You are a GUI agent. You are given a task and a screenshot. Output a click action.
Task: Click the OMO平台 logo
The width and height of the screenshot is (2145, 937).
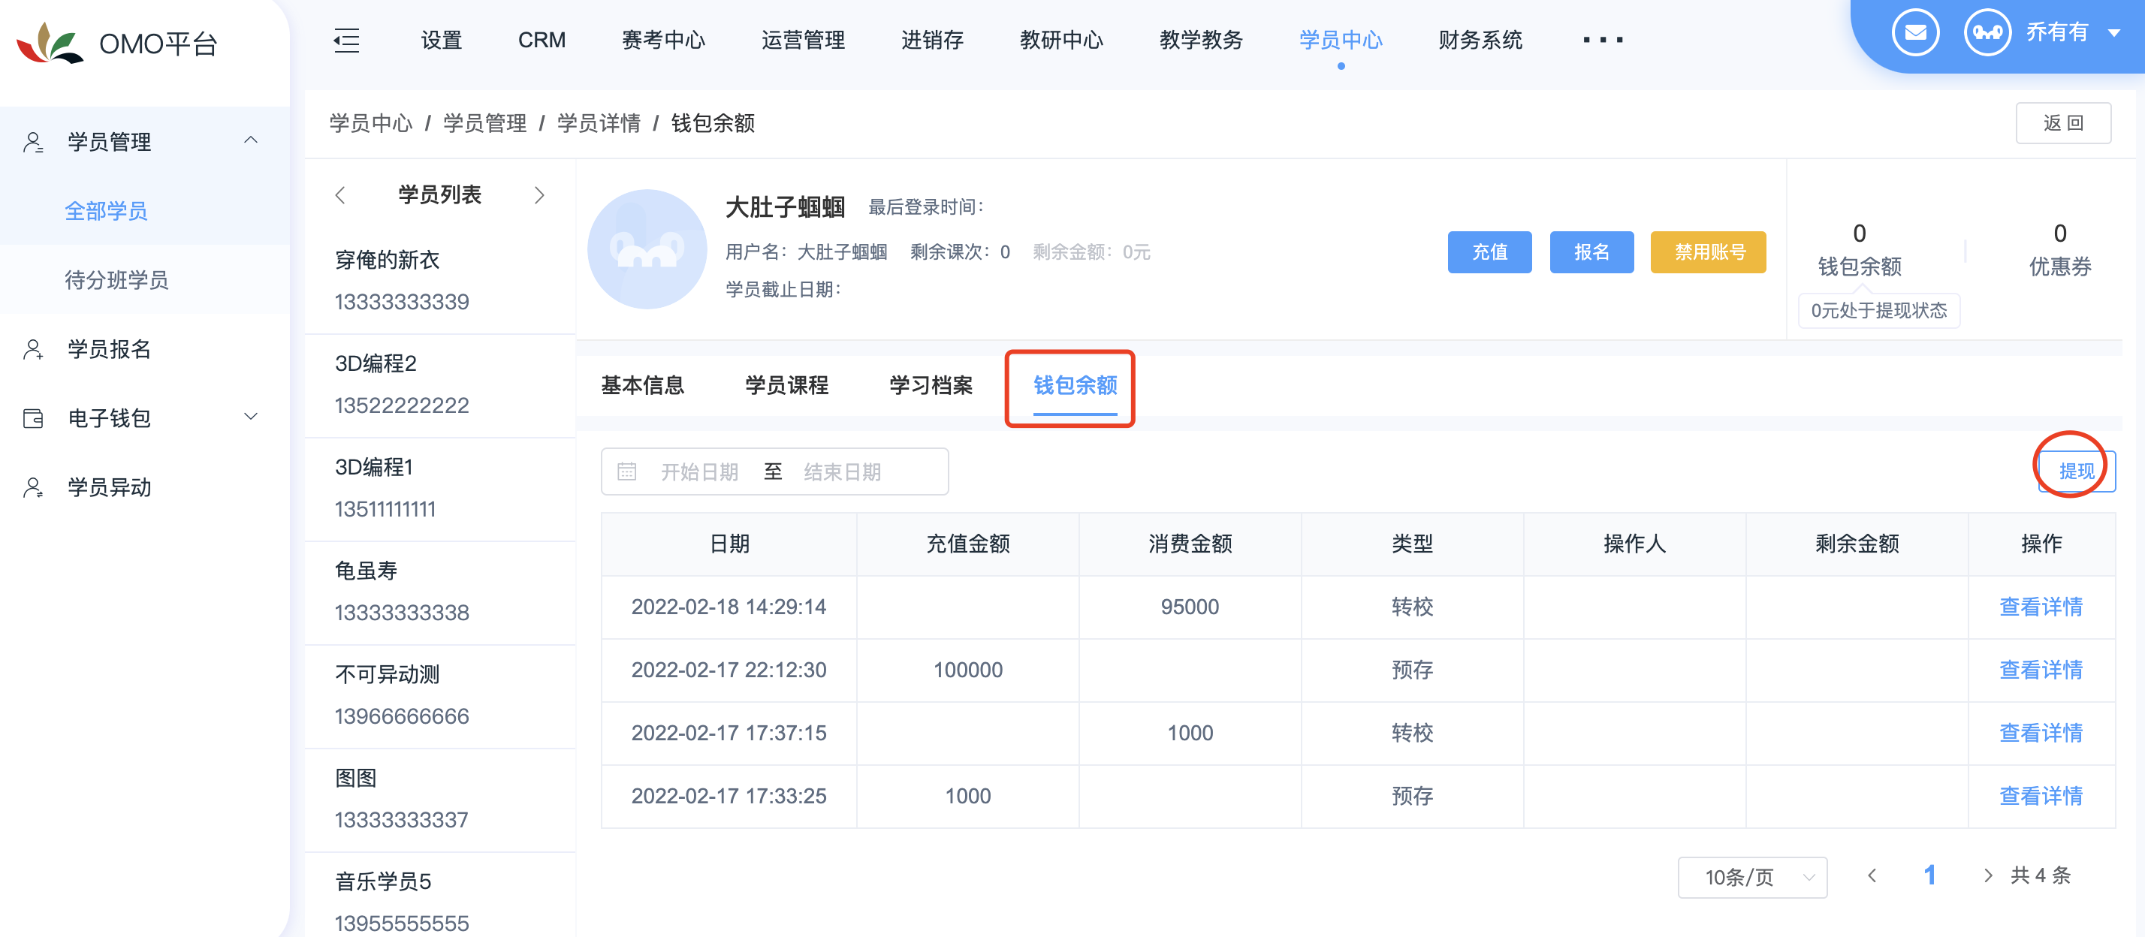pos(116,44)
